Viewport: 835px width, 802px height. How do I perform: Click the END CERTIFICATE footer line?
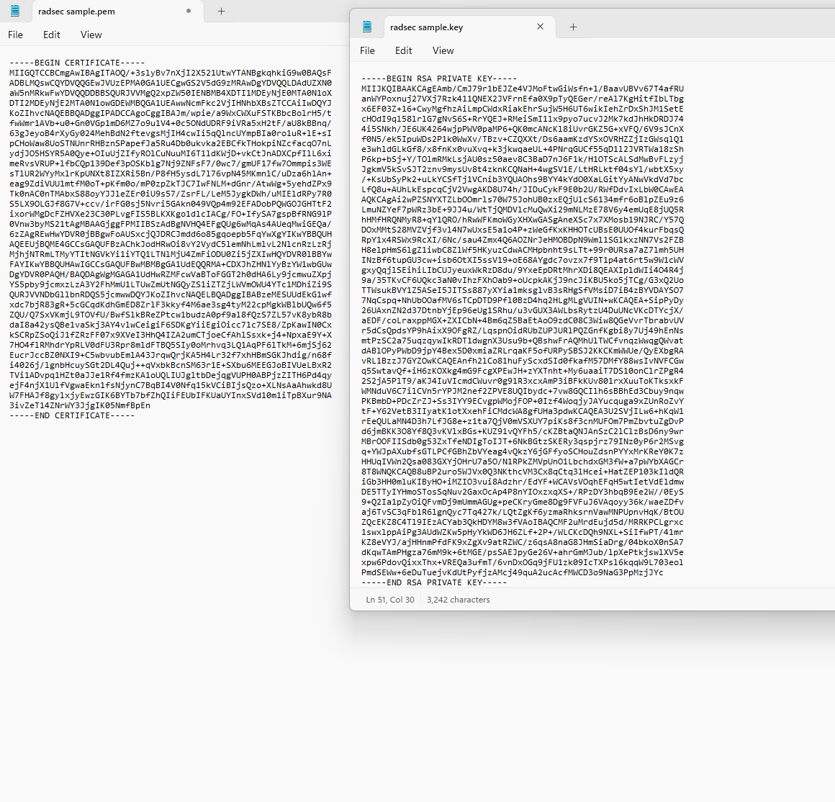point(72,415)
